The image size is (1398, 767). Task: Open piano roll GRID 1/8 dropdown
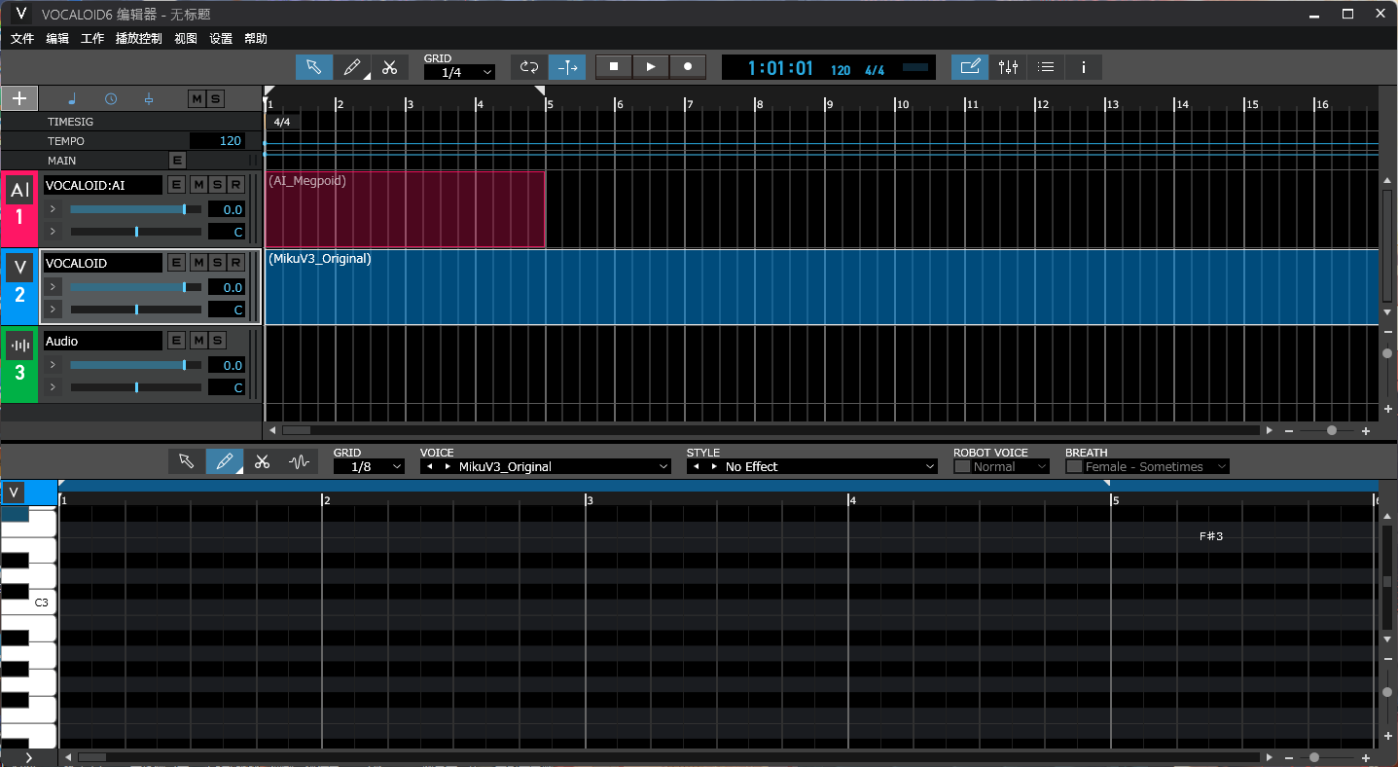pyautogui.click(x=369, y=466)
